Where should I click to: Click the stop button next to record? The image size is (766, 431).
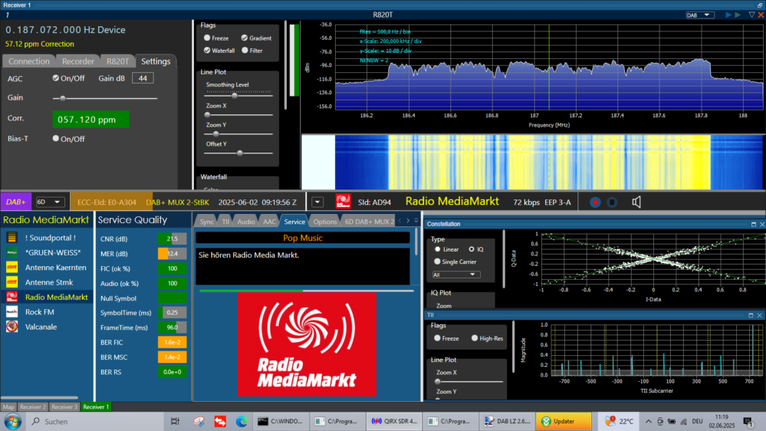[x=612, y=202]
